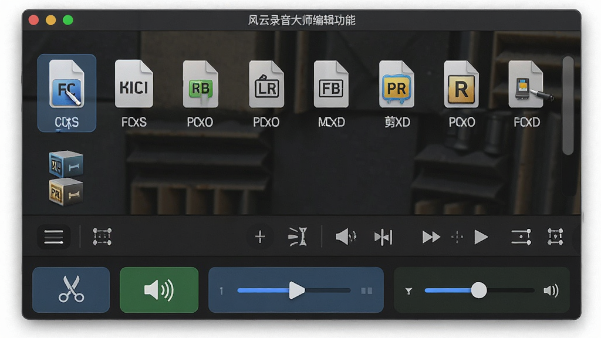The width and height of the screenshot is (601, 338).
Task: Click the trim at playhead icon
Action: point(383,237)
